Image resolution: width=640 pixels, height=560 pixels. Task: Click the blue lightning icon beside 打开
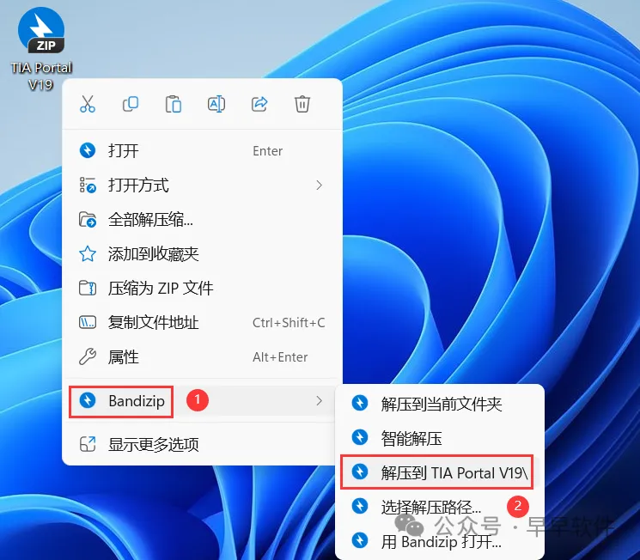88,150
